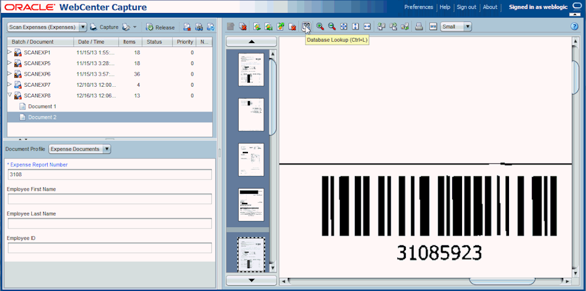Click the printer icon in document toolbar

coord(419,27)
